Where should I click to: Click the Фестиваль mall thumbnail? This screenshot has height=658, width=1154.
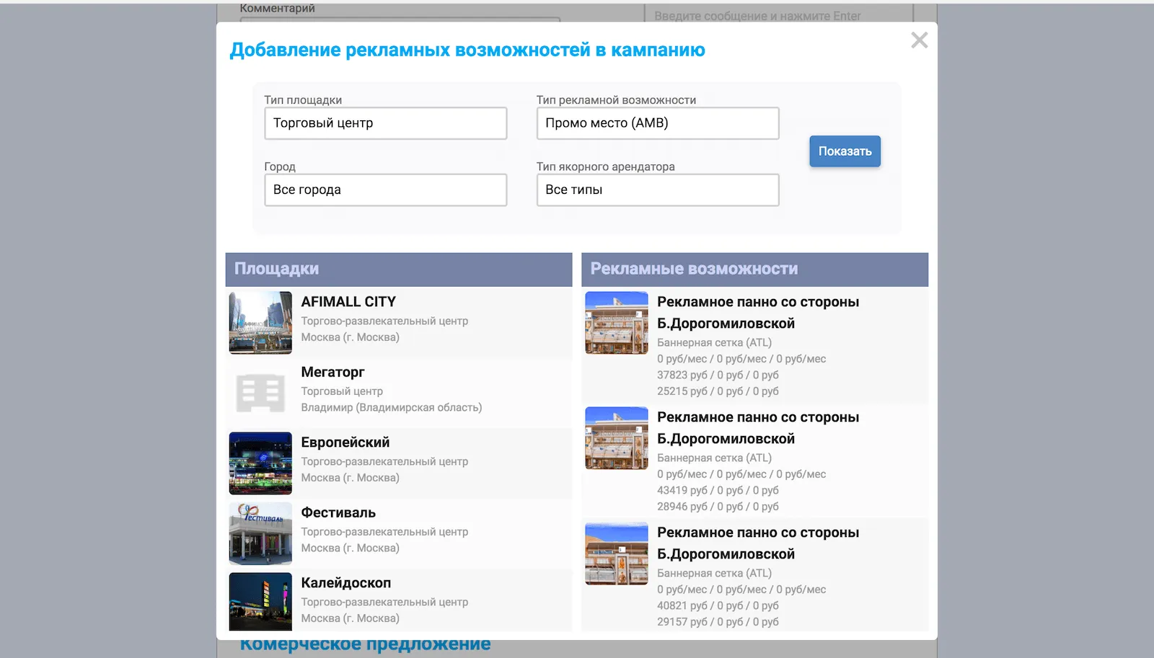coord(260,533)
